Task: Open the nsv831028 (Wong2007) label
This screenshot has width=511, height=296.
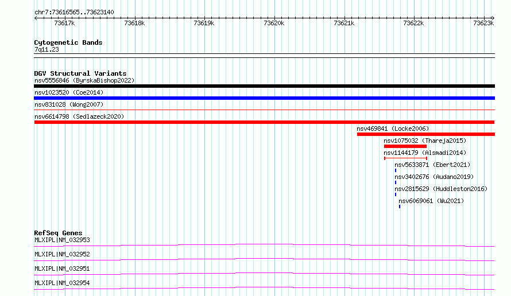Action: click(69, 104)
